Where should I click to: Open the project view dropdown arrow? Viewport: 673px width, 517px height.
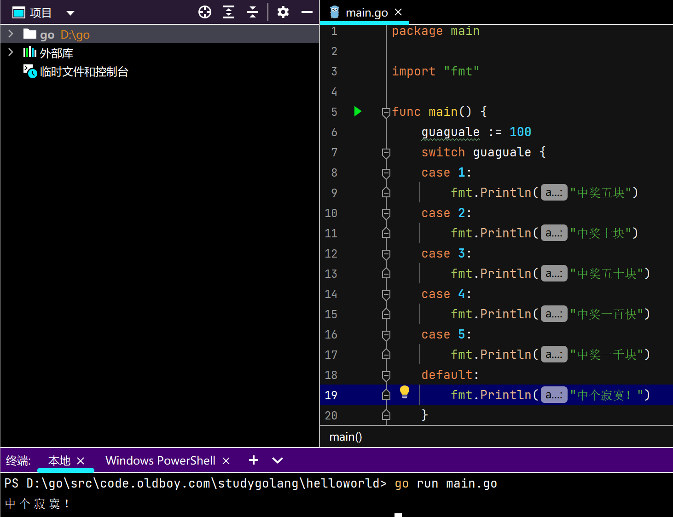click(70, 13)
